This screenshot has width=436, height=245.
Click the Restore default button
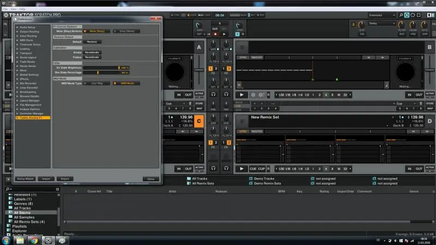point(92,41)
